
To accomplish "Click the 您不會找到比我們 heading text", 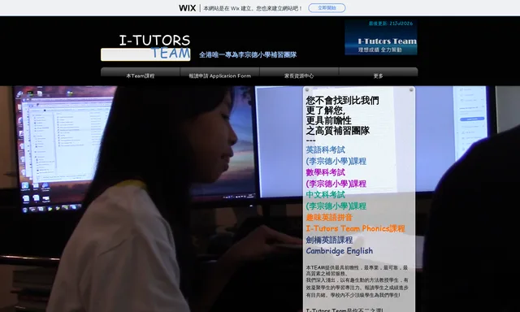I will 342,101.
